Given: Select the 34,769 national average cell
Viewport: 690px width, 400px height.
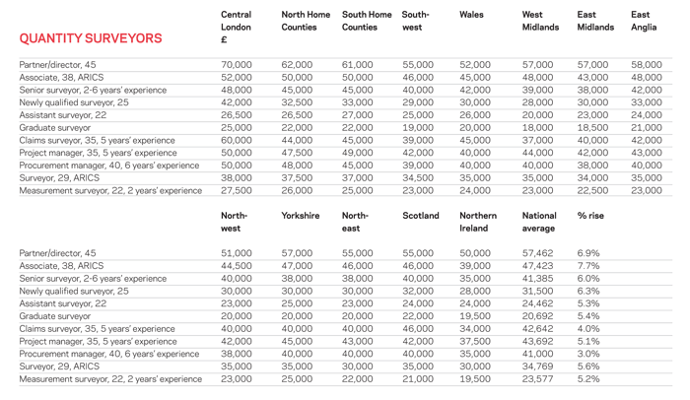Looking at the screenshot, I should (x=539, y=367).
